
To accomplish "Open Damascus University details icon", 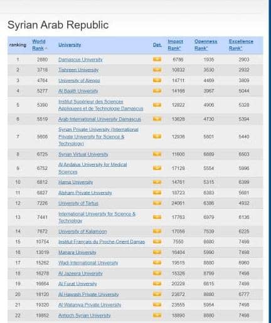I will [x=157, y=60].
